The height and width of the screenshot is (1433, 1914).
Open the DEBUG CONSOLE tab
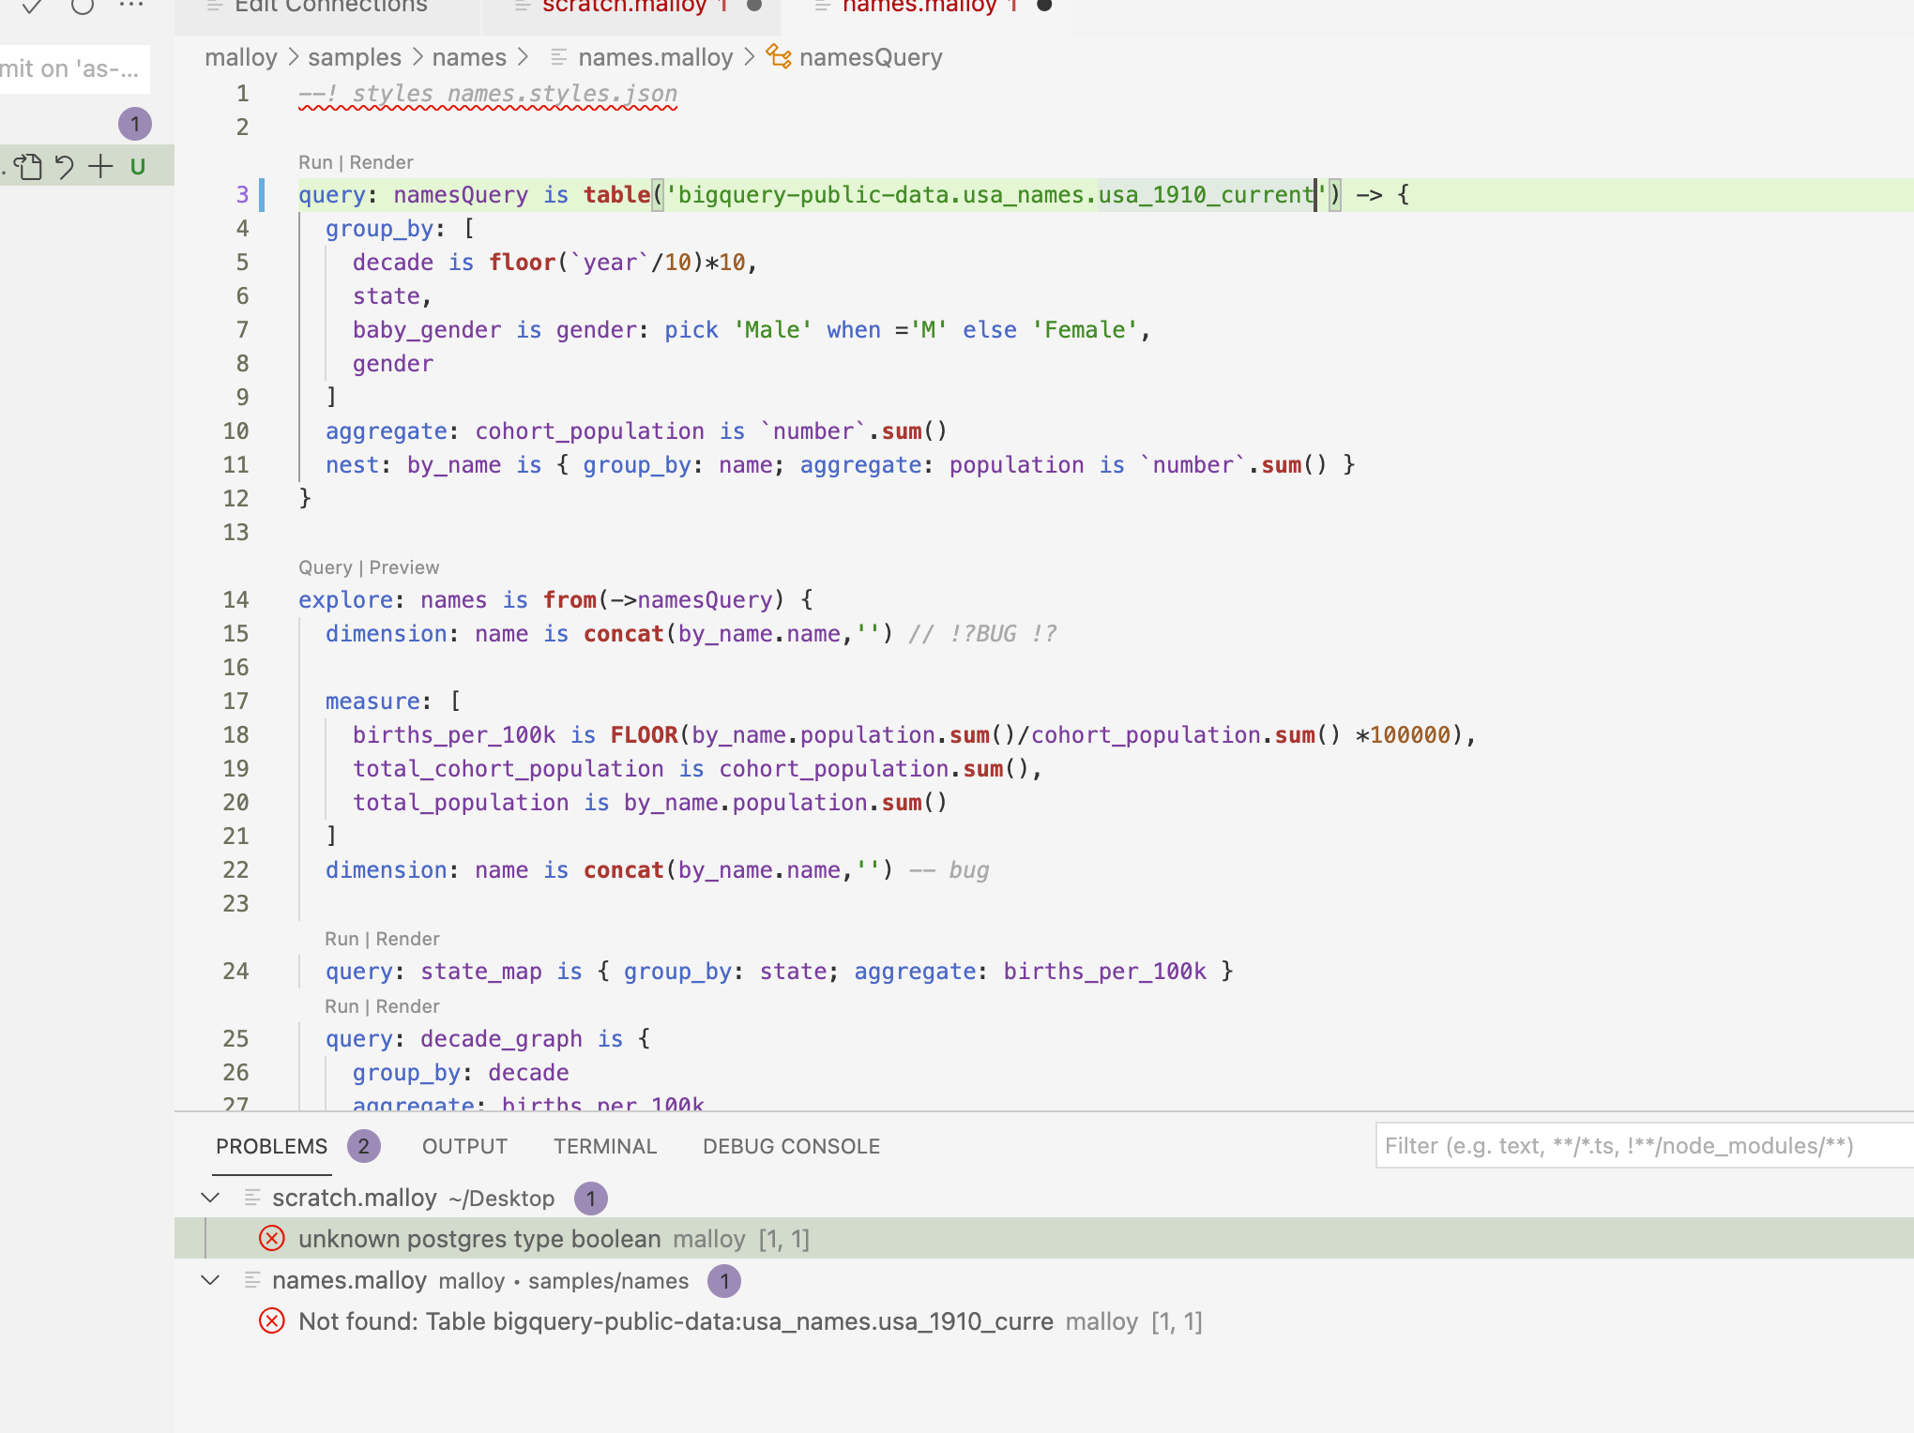[x=791, y=1146]
